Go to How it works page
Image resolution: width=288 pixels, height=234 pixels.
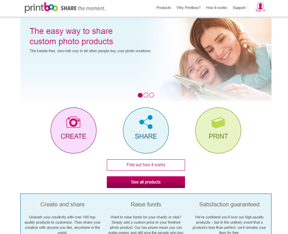click(x=217, y=8)
